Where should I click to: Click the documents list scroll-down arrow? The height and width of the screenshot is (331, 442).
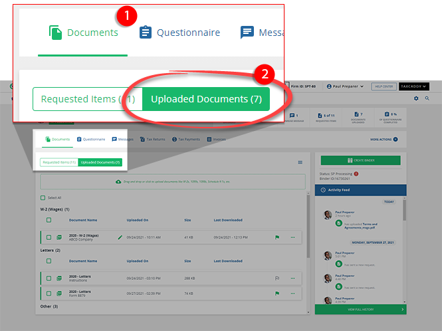pos(308,312)
